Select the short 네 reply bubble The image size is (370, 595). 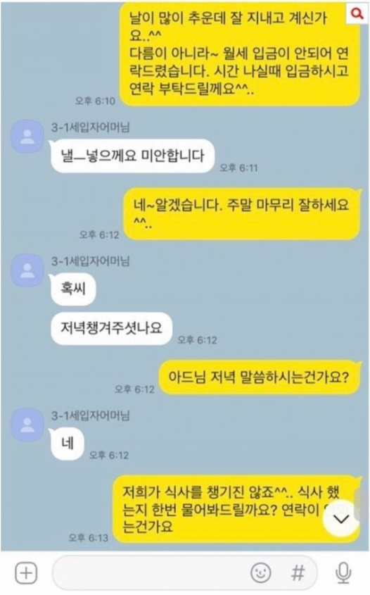67,444
